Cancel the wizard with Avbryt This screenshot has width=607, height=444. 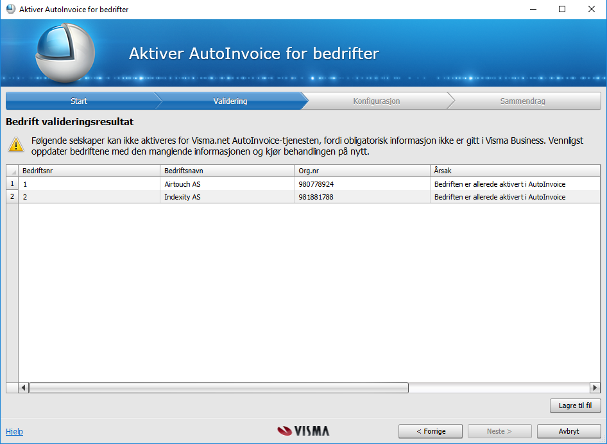[x=569, y=431]
